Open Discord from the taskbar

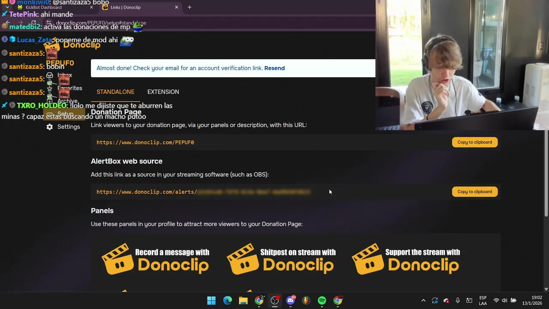tap(291, 300)
